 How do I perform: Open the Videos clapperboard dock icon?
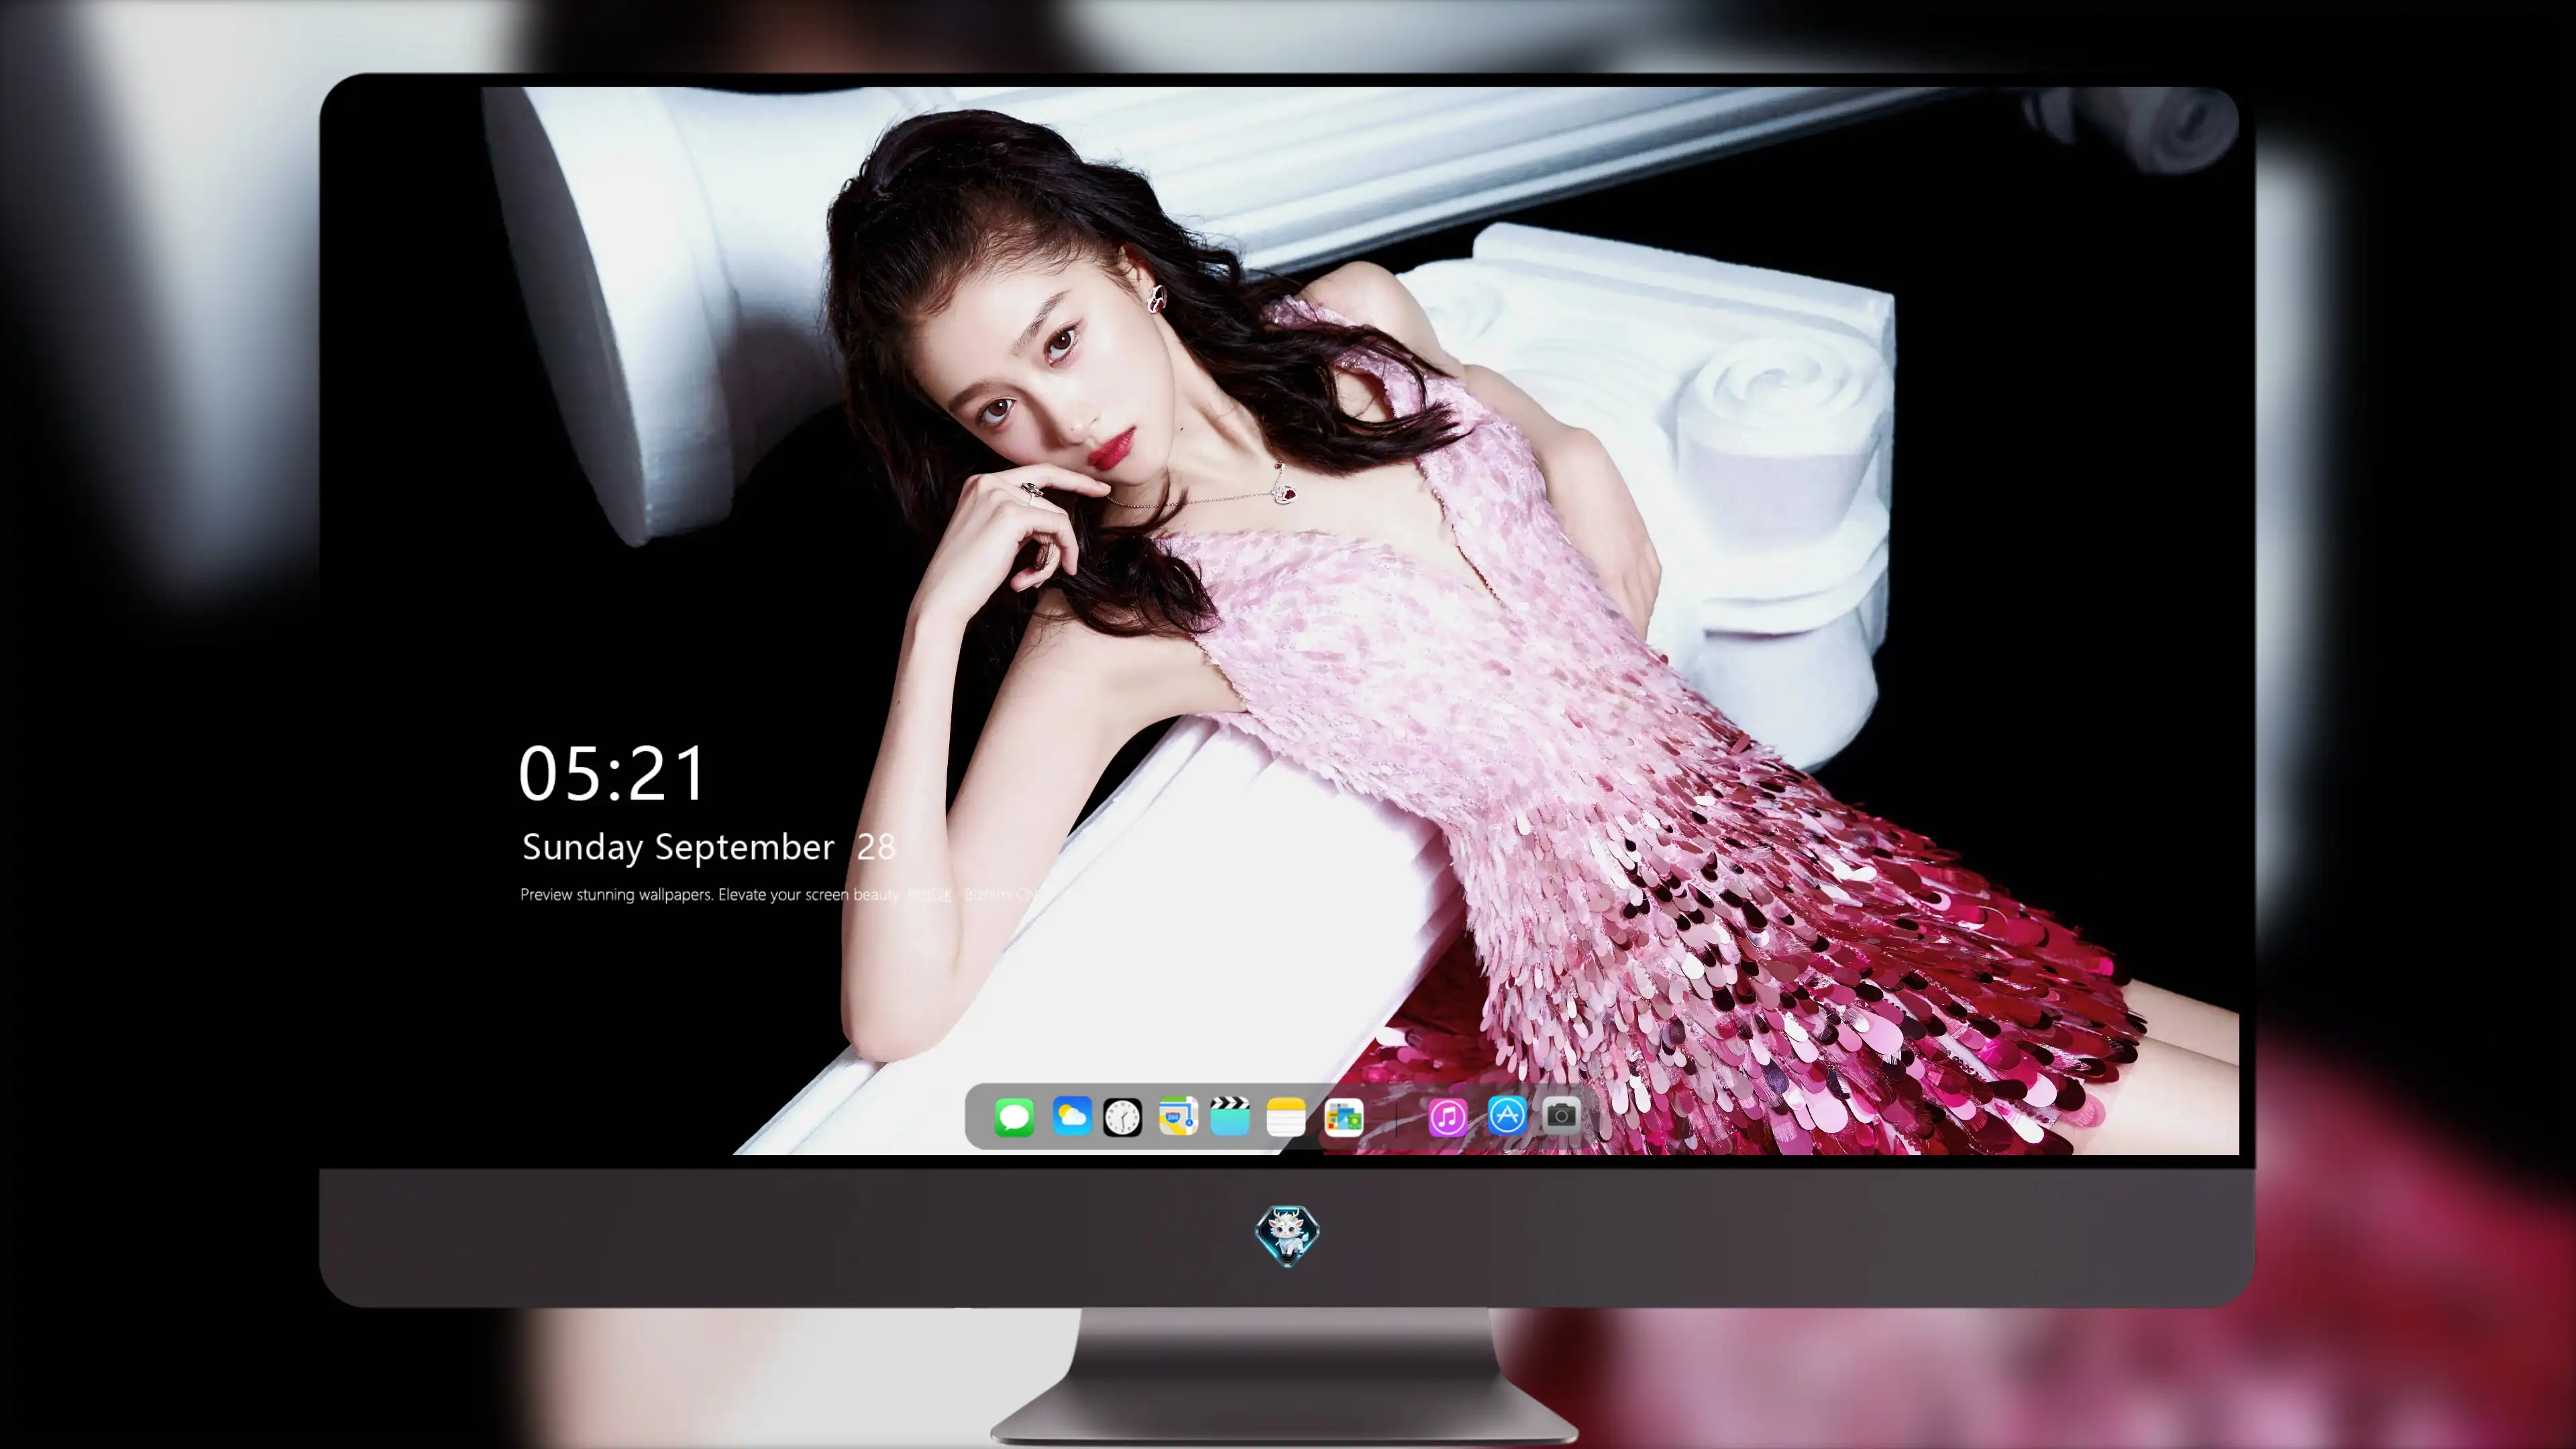pos(1230,1116)
